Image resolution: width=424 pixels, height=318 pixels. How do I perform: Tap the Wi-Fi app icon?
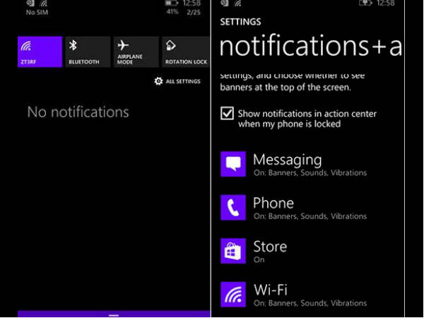233,294
